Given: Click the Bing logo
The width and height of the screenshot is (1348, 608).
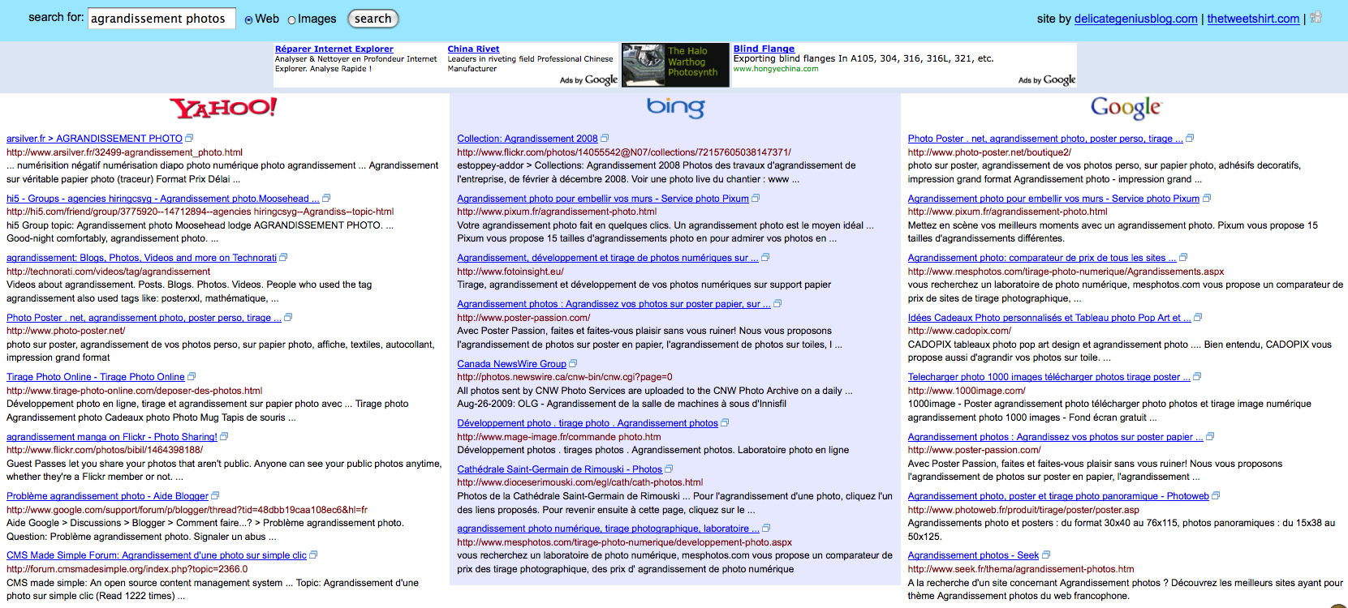Looking at the screenshot, I should click(675, 107).
